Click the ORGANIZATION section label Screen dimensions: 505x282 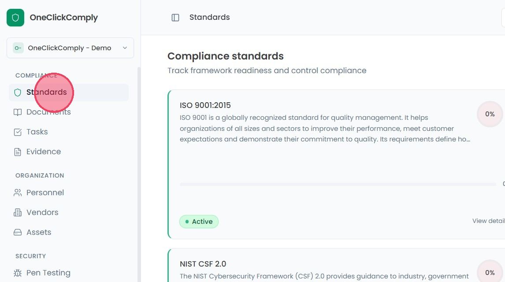(40, 175)
